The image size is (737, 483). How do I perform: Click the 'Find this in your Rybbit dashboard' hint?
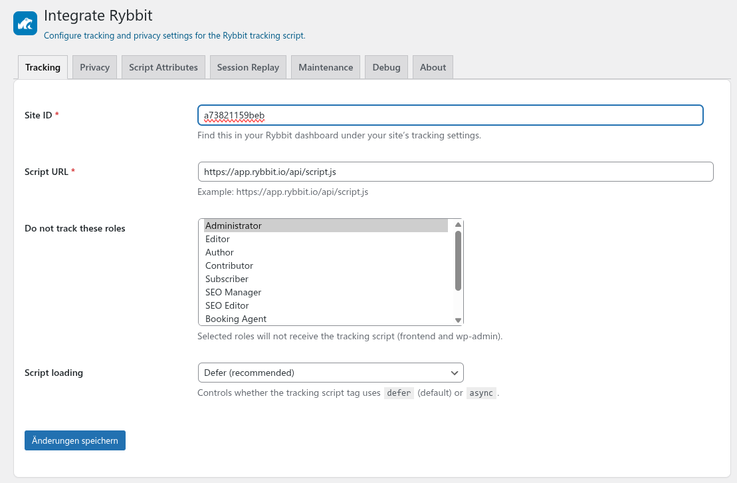(339, 136)
